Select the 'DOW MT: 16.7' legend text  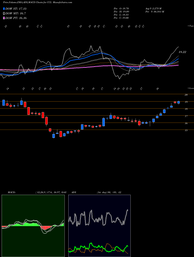(16, 14)
